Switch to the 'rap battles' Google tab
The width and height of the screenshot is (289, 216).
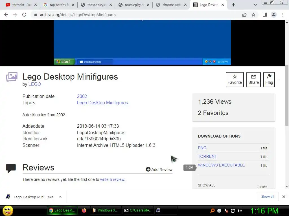(x=59, y=5)
